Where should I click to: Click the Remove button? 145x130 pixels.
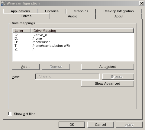pos(56,67)
